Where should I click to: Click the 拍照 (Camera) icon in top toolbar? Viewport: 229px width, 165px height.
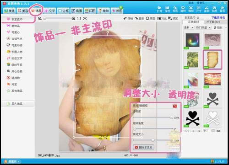pyautogui.click(x=214, y=9)
